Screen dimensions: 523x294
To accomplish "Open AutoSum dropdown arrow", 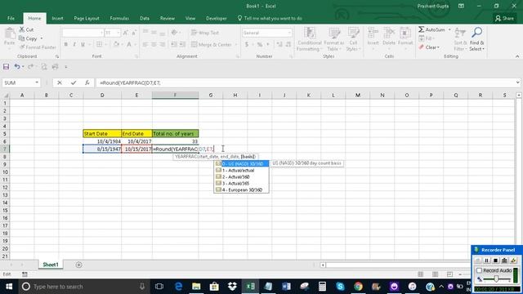I will (x=449, y=29).
